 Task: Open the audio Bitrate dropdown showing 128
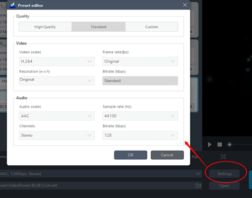click(x=140, y=135)
